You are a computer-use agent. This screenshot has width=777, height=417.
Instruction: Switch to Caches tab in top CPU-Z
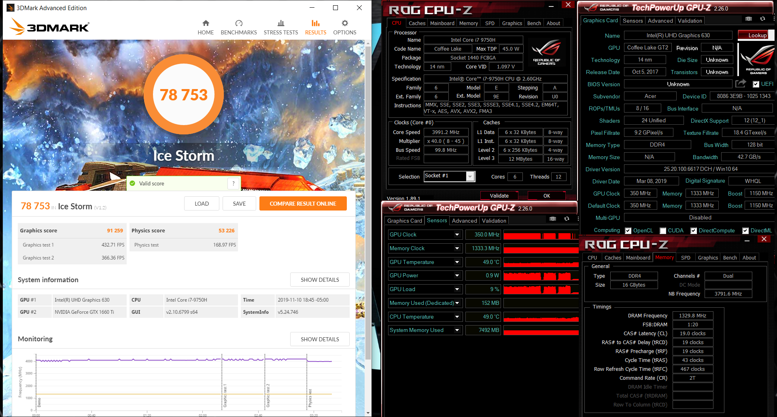coord(417,23)
